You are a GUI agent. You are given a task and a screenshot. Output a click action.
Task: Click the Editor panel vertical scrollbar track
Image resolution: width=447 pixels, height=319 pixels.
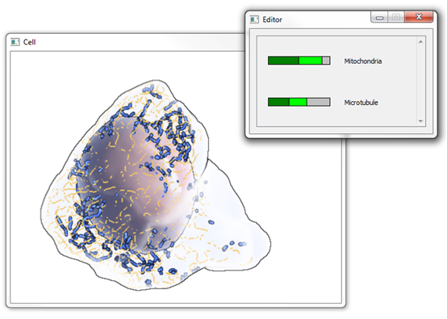(x=420, y=82)
